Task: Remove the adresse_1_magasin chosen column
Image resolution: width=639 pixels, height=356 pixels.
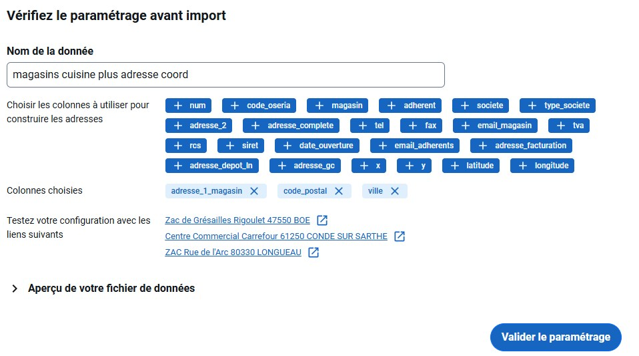Action: pyautogui.click(x=254, y=191)
